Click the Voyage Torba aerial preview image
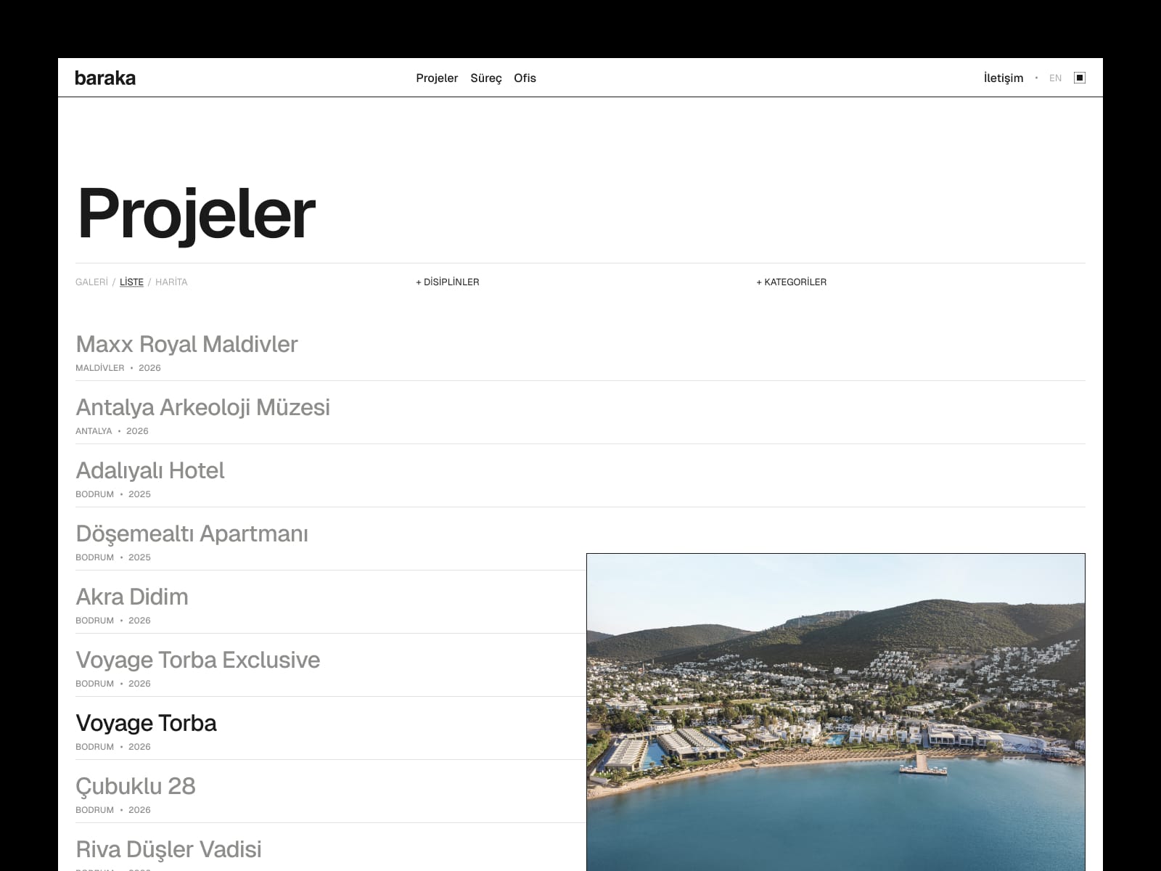This screenshot has height=871, width=1161. (x=836, y=712)
